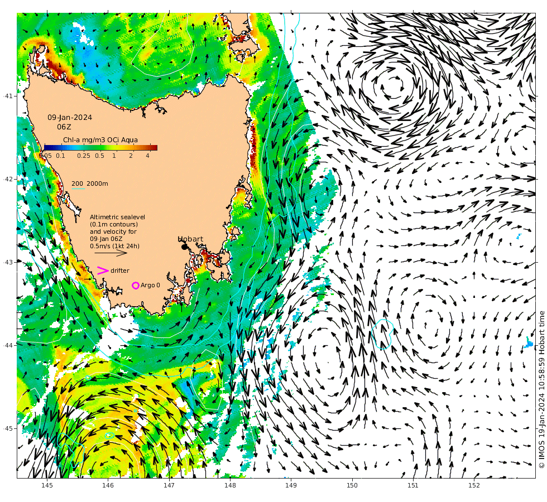Viewport: 547px width, 502px height.
Task: Click the IMOS copyright timestamp text
Action: [x=541, y=389]
